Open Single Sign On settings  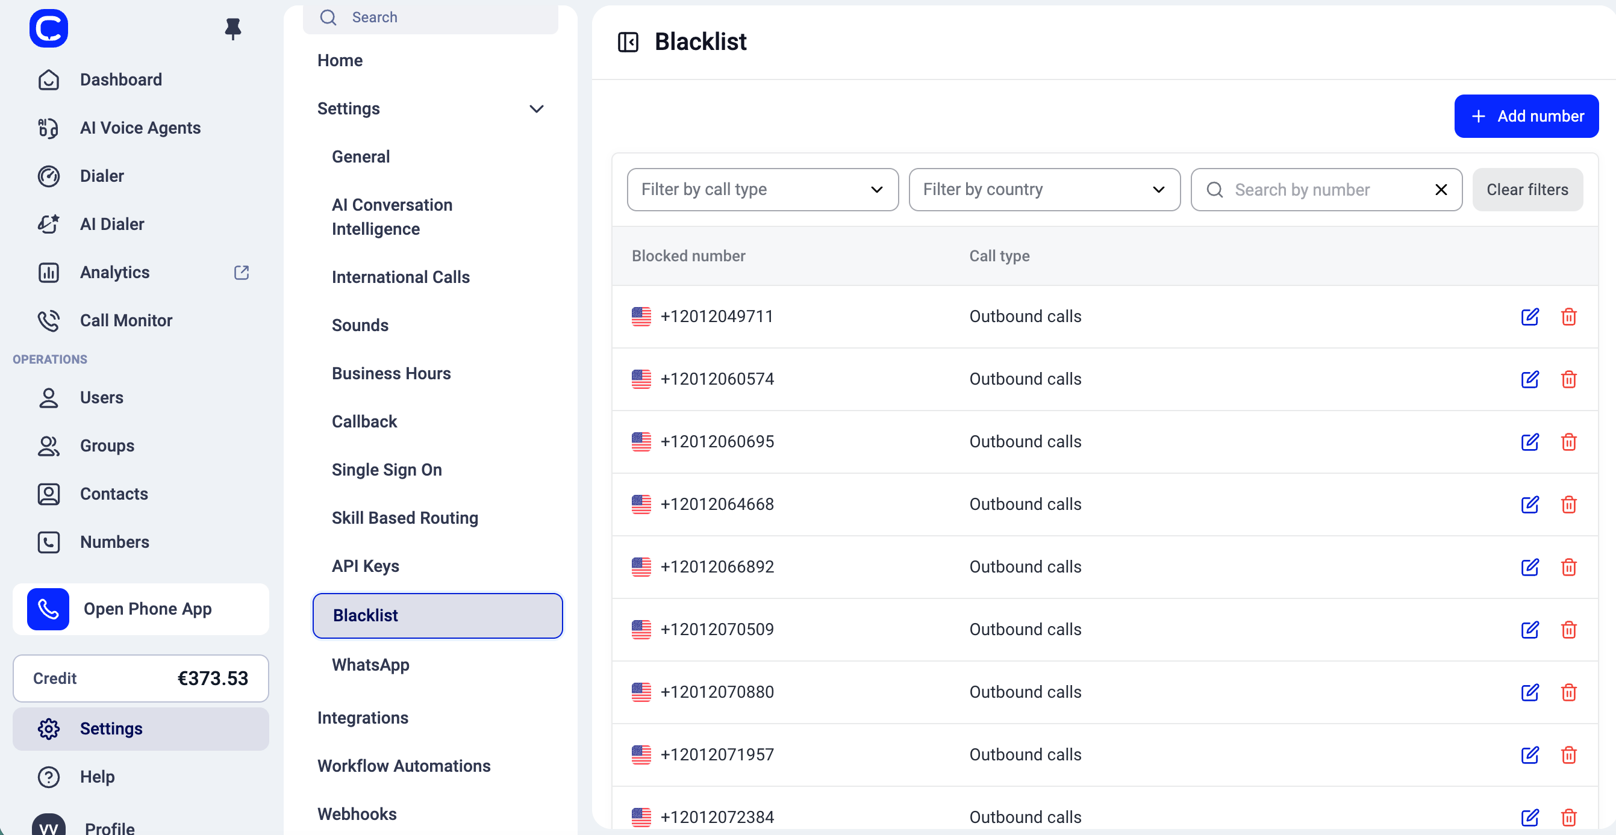pos(387,470)
